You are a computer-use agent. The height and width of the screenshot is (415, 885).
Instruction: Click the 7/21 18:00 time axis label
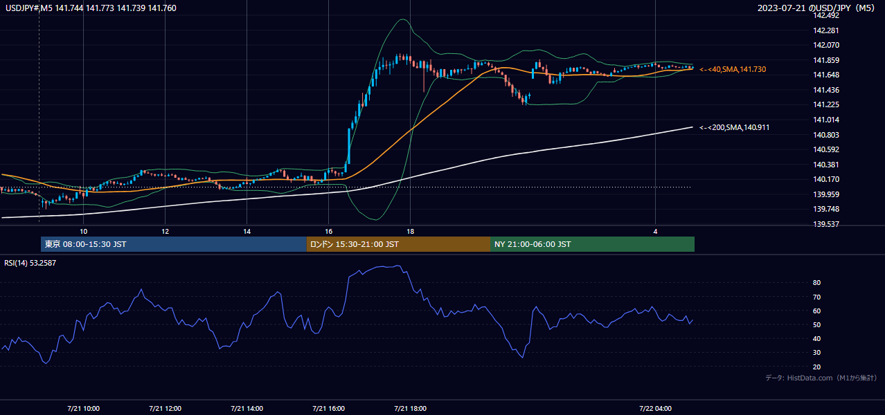click(x=410, y=408)
